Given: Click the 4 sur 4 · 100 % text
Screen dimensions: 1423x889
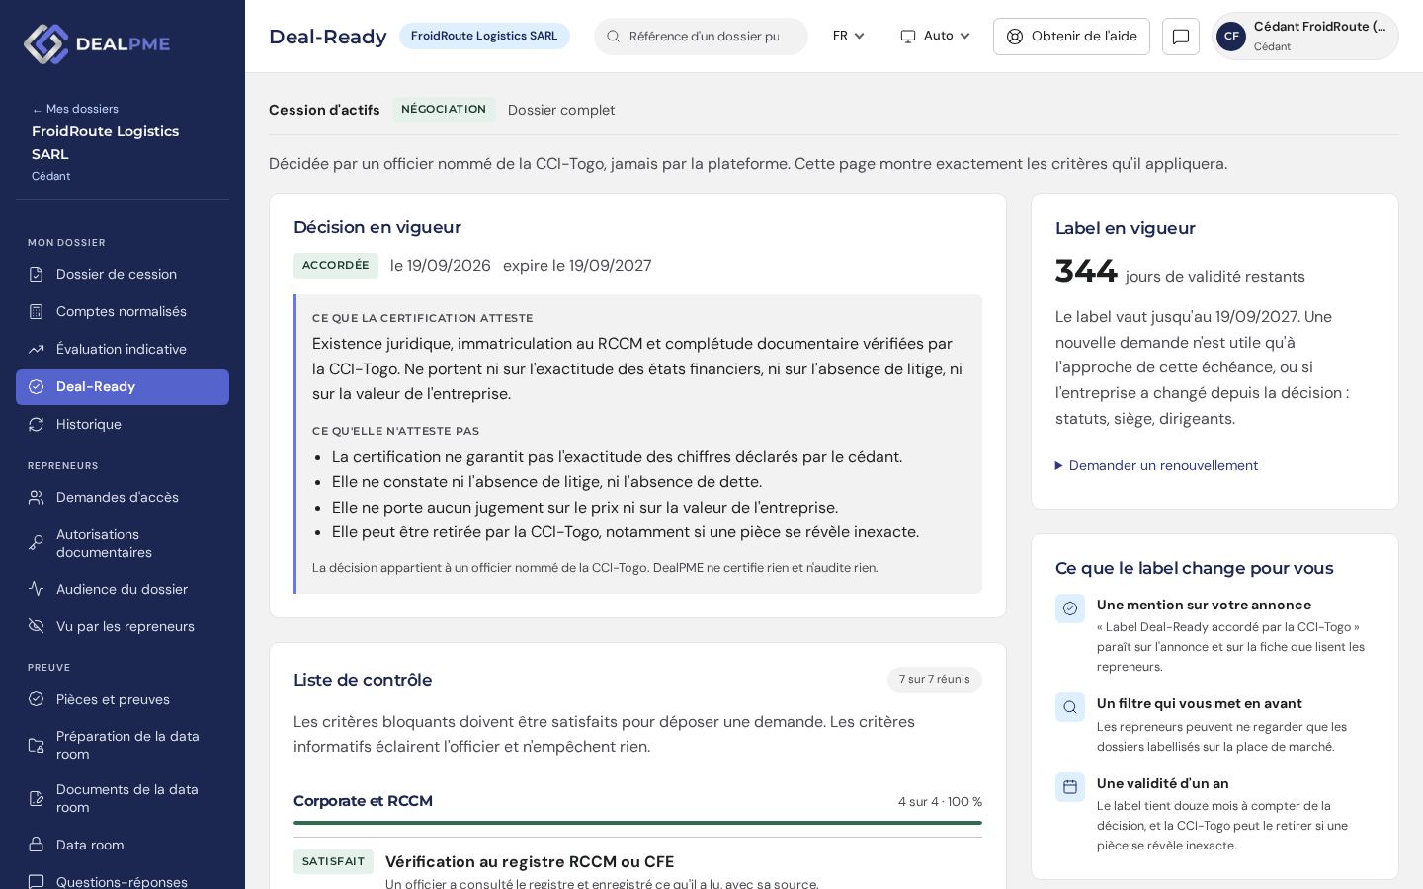Looking at the screenshot, I should click(940, 802).
